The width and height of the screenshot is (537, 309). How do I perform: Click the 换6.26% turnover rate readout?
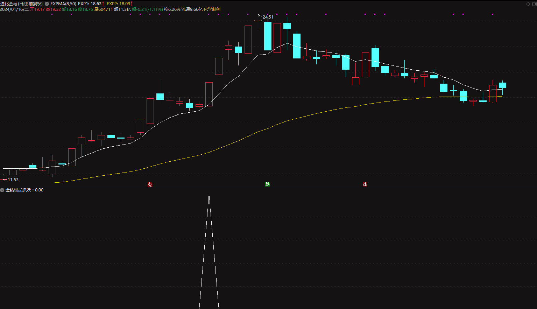(172, 9)
